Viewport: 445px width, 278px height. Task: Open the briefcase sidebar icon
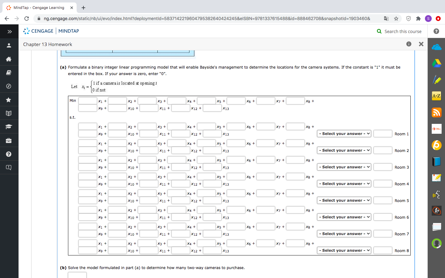click(9, 141)
